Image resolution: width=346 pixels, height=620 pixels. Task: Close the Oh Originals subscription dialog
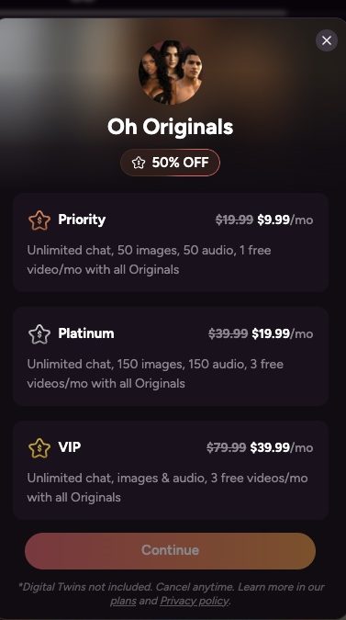click(326, 40)
